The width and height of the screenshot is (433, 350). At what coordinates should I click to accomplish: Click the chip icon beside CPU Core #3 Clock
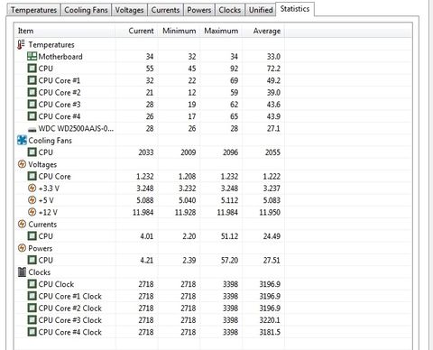click(x=32, y=320)
